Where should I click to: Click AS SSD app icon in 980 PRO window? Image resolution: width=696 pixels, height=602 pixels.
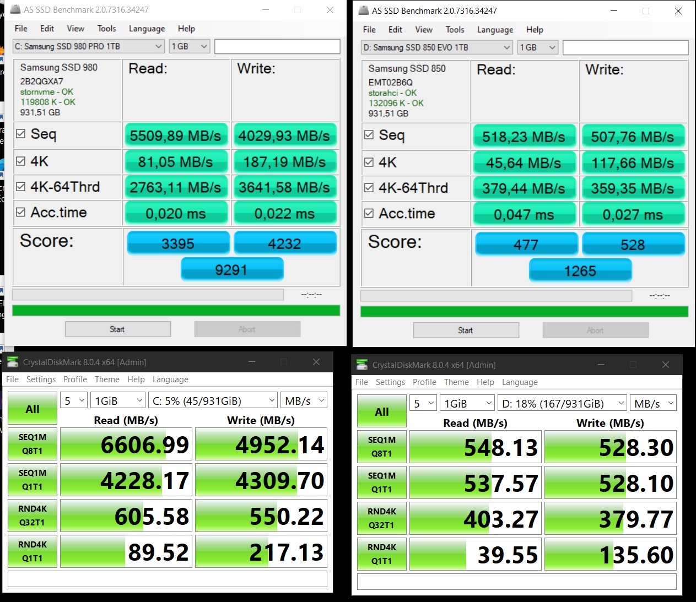(15, 9)
